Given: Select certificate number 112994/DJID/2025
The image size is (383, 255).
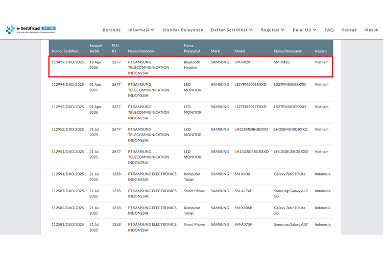Looking at the screenshot, I should pos(67,85).
